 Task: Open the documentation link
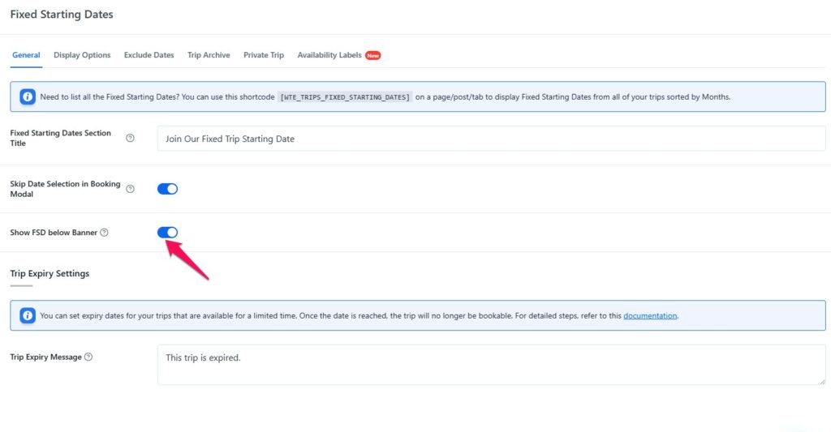(x=649, y=316)
